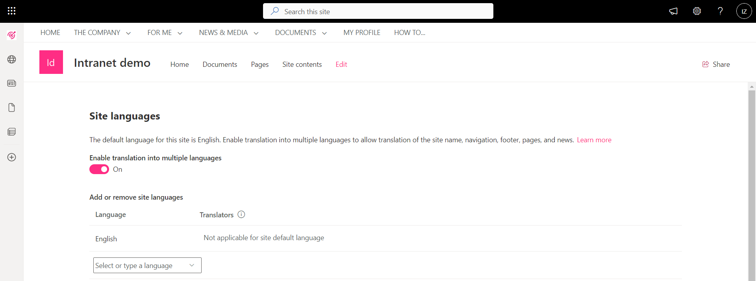
Task: Turn off the multiple languages translation toggle
Action: point(99,169)
